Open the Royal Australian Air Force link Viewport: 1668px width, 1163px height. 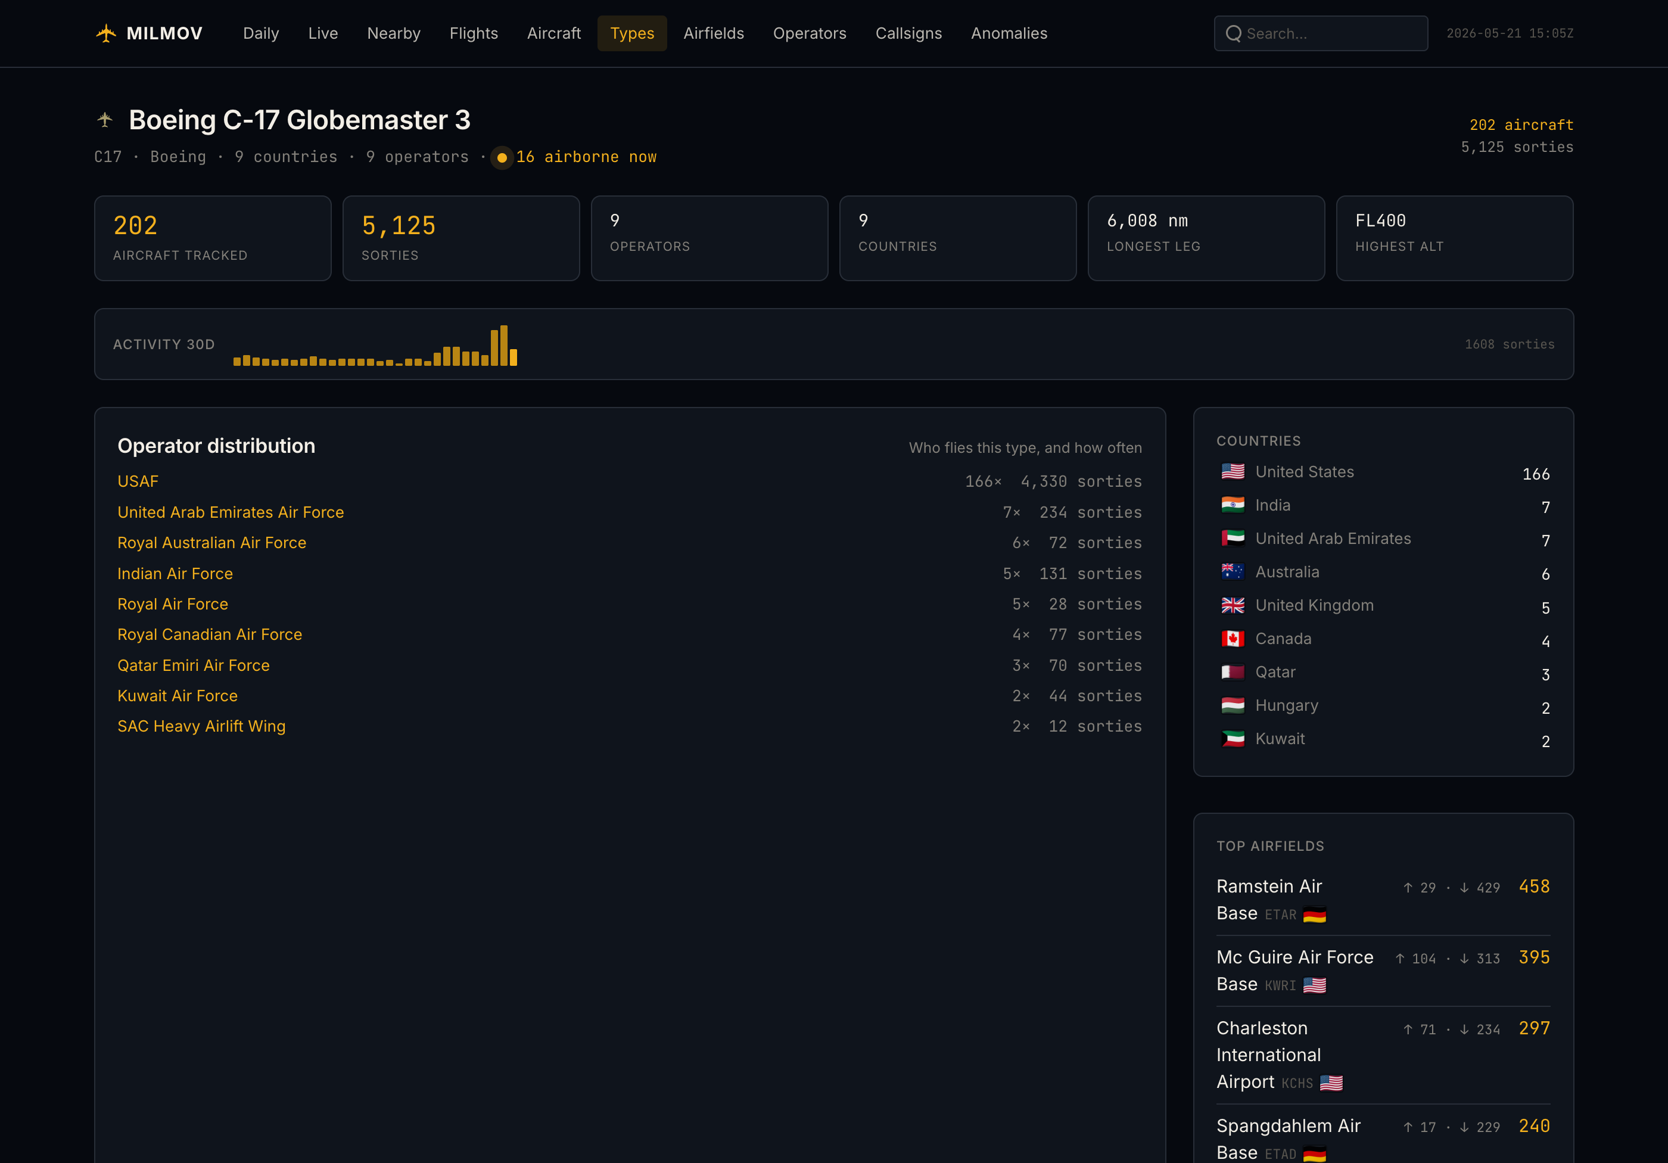(x=212, y=543)
